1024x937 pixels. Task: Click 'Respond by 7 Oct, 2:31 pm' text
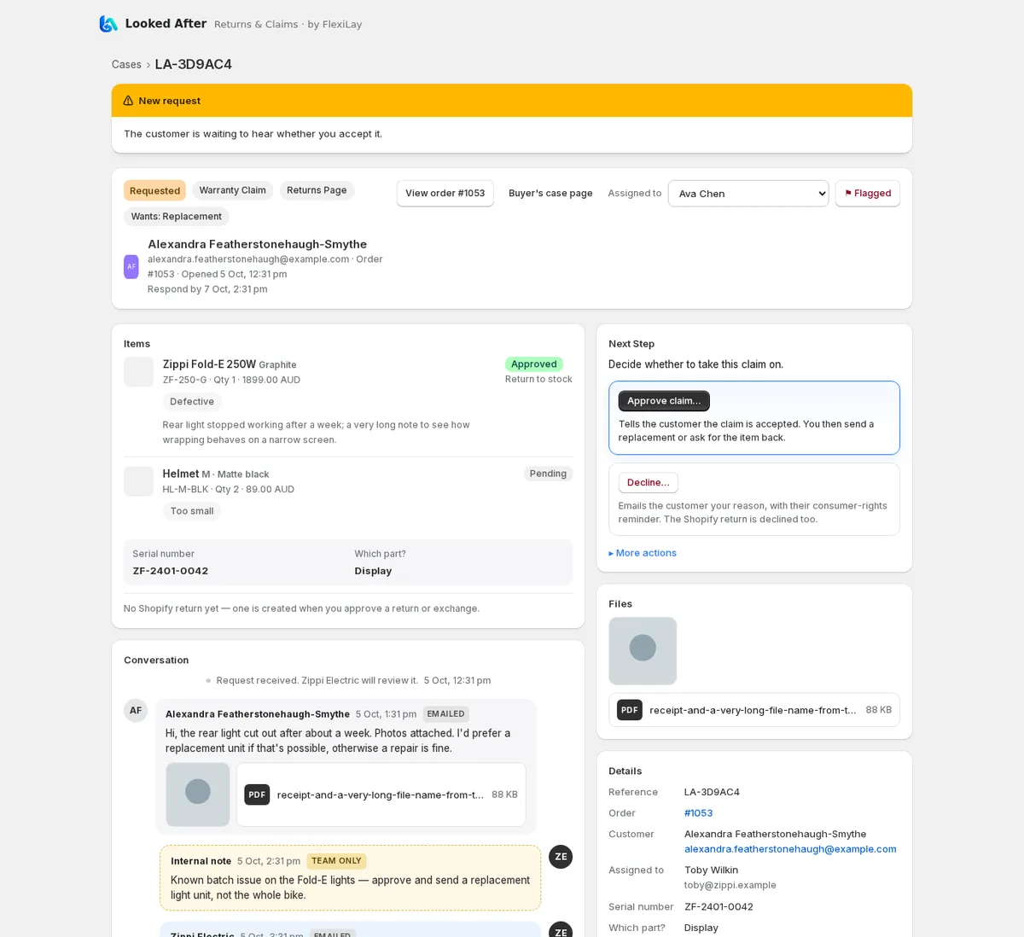click(x=207, y=289)
